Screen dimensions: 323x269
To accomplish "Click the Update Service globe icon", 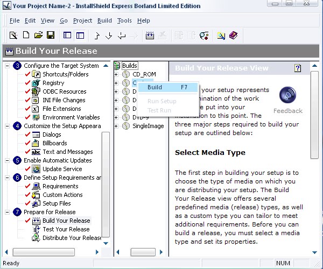I will pos(36,169).
